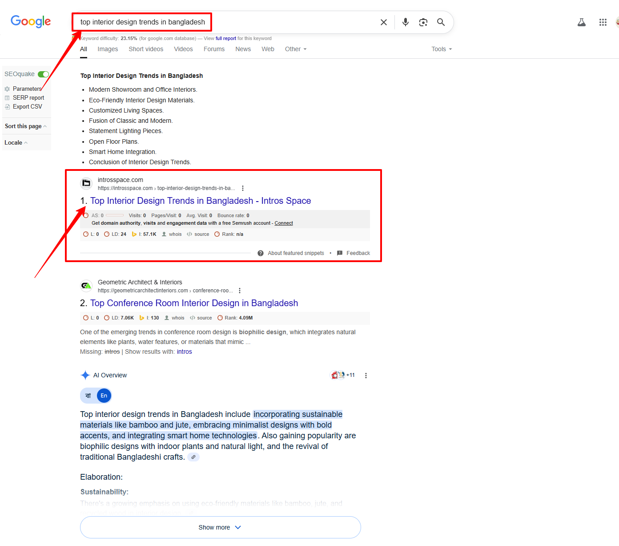This screenshot has height=546, width=619.
Task: Open three-dot menu for Geometric Architect result
Action: pos(240,291)
